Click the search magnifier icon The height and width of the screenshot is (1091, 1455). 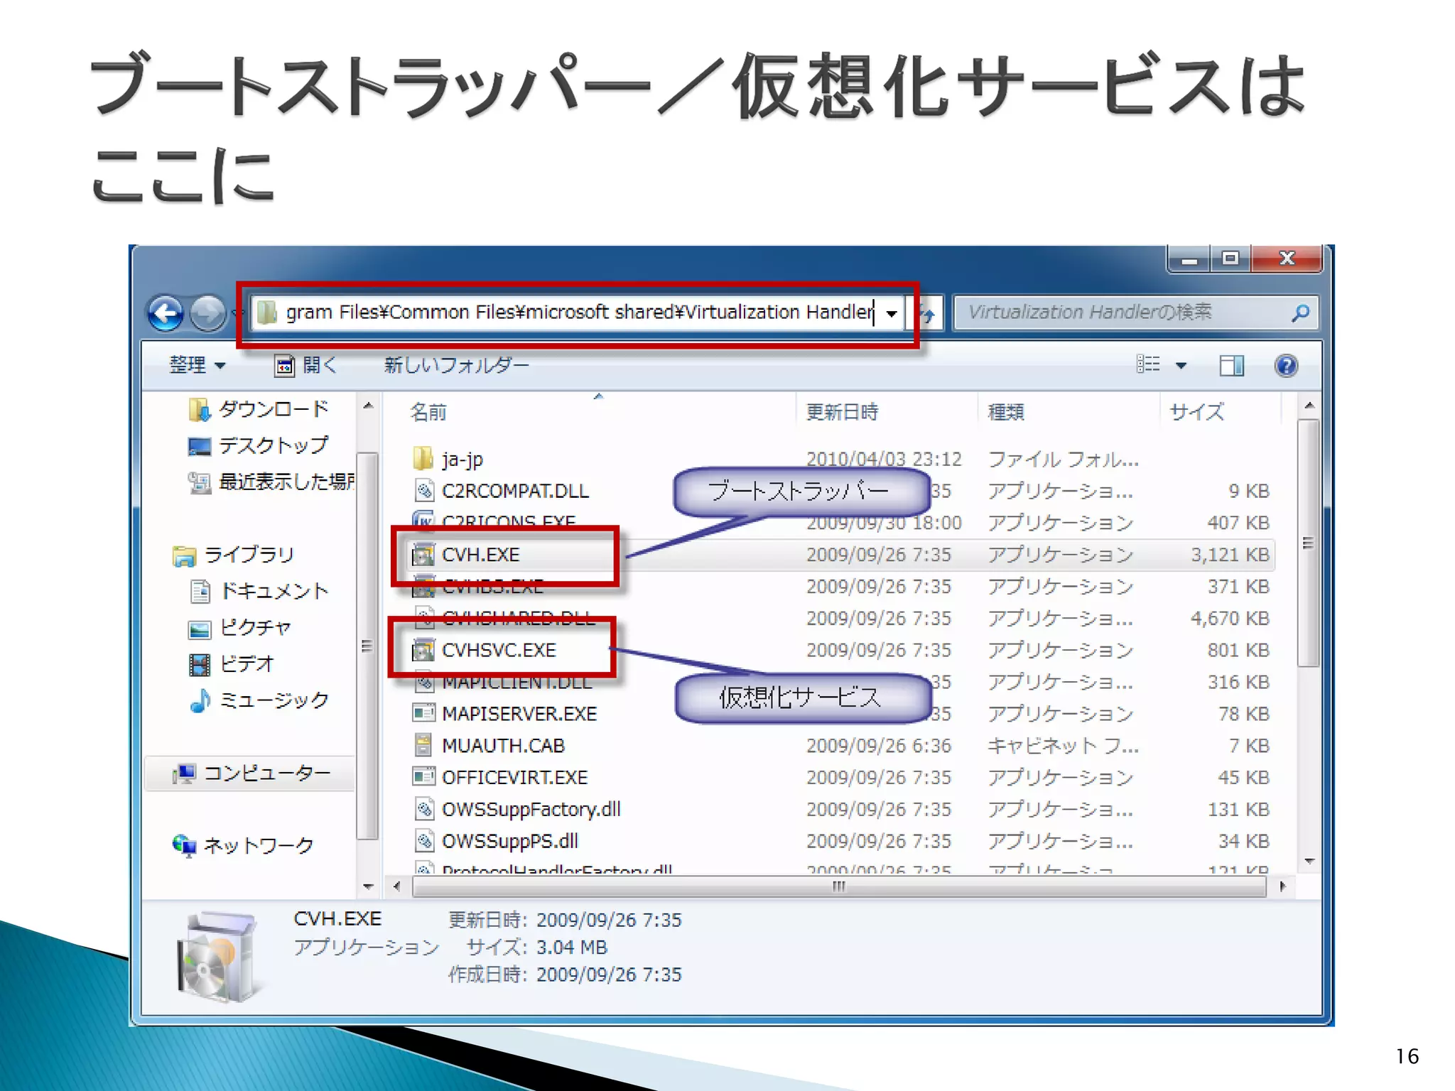[x=1300, y=313]
